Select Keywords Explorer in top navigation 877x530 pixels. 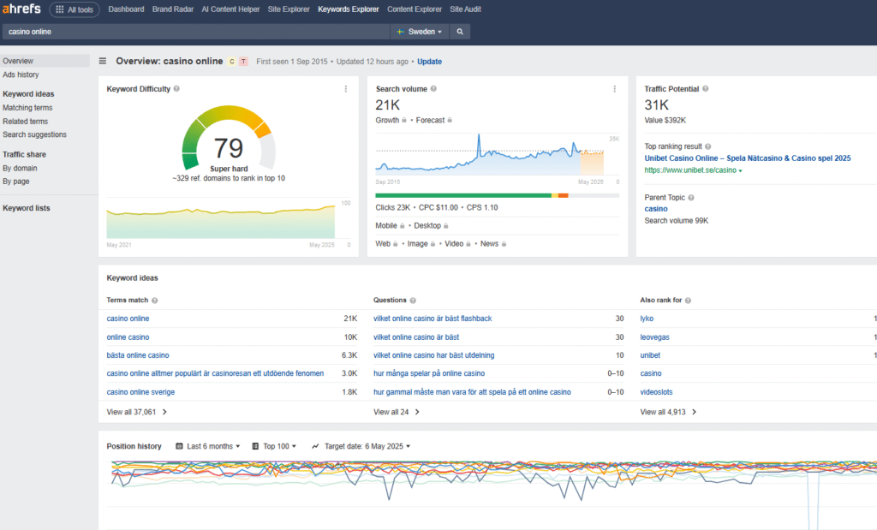click(349, 9)
